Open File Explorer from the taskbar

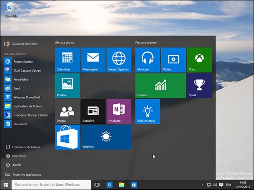121,185
